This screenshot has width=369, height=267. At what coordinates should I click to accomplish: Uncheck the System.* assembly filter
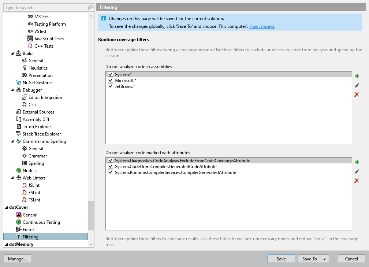click(x=111, y=74)
